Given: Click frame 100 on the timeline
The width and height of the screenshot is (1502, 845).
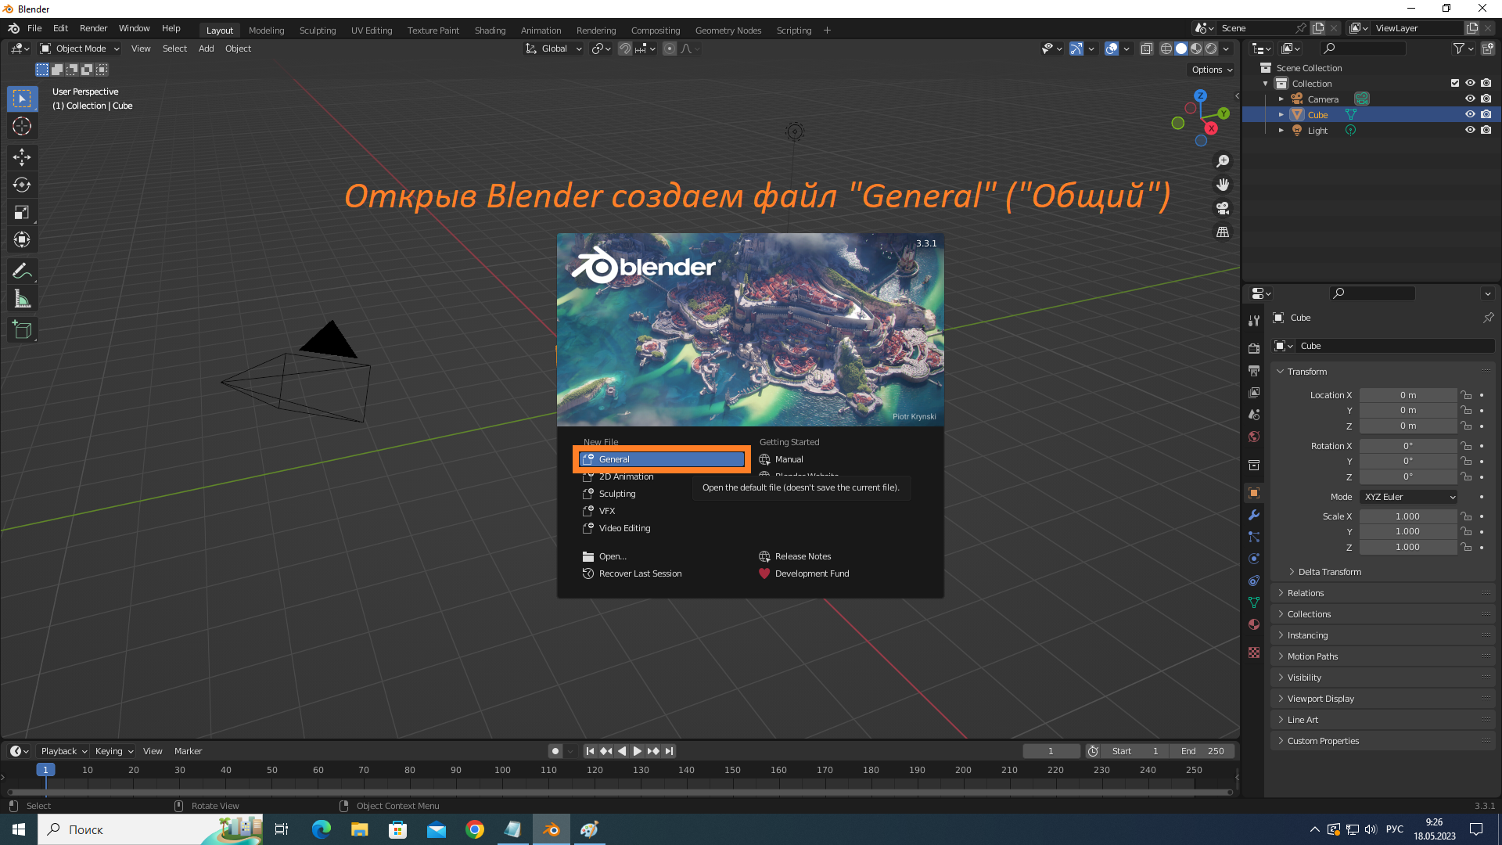Looking at the screenshot, I should 502,770.
